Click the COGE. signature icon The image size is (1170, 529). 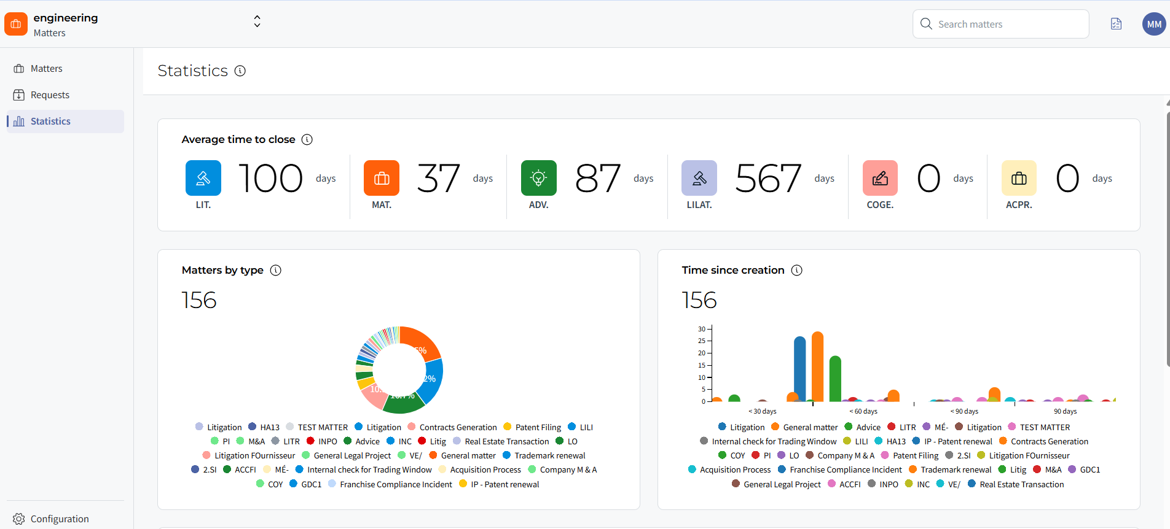pos(880,178)
